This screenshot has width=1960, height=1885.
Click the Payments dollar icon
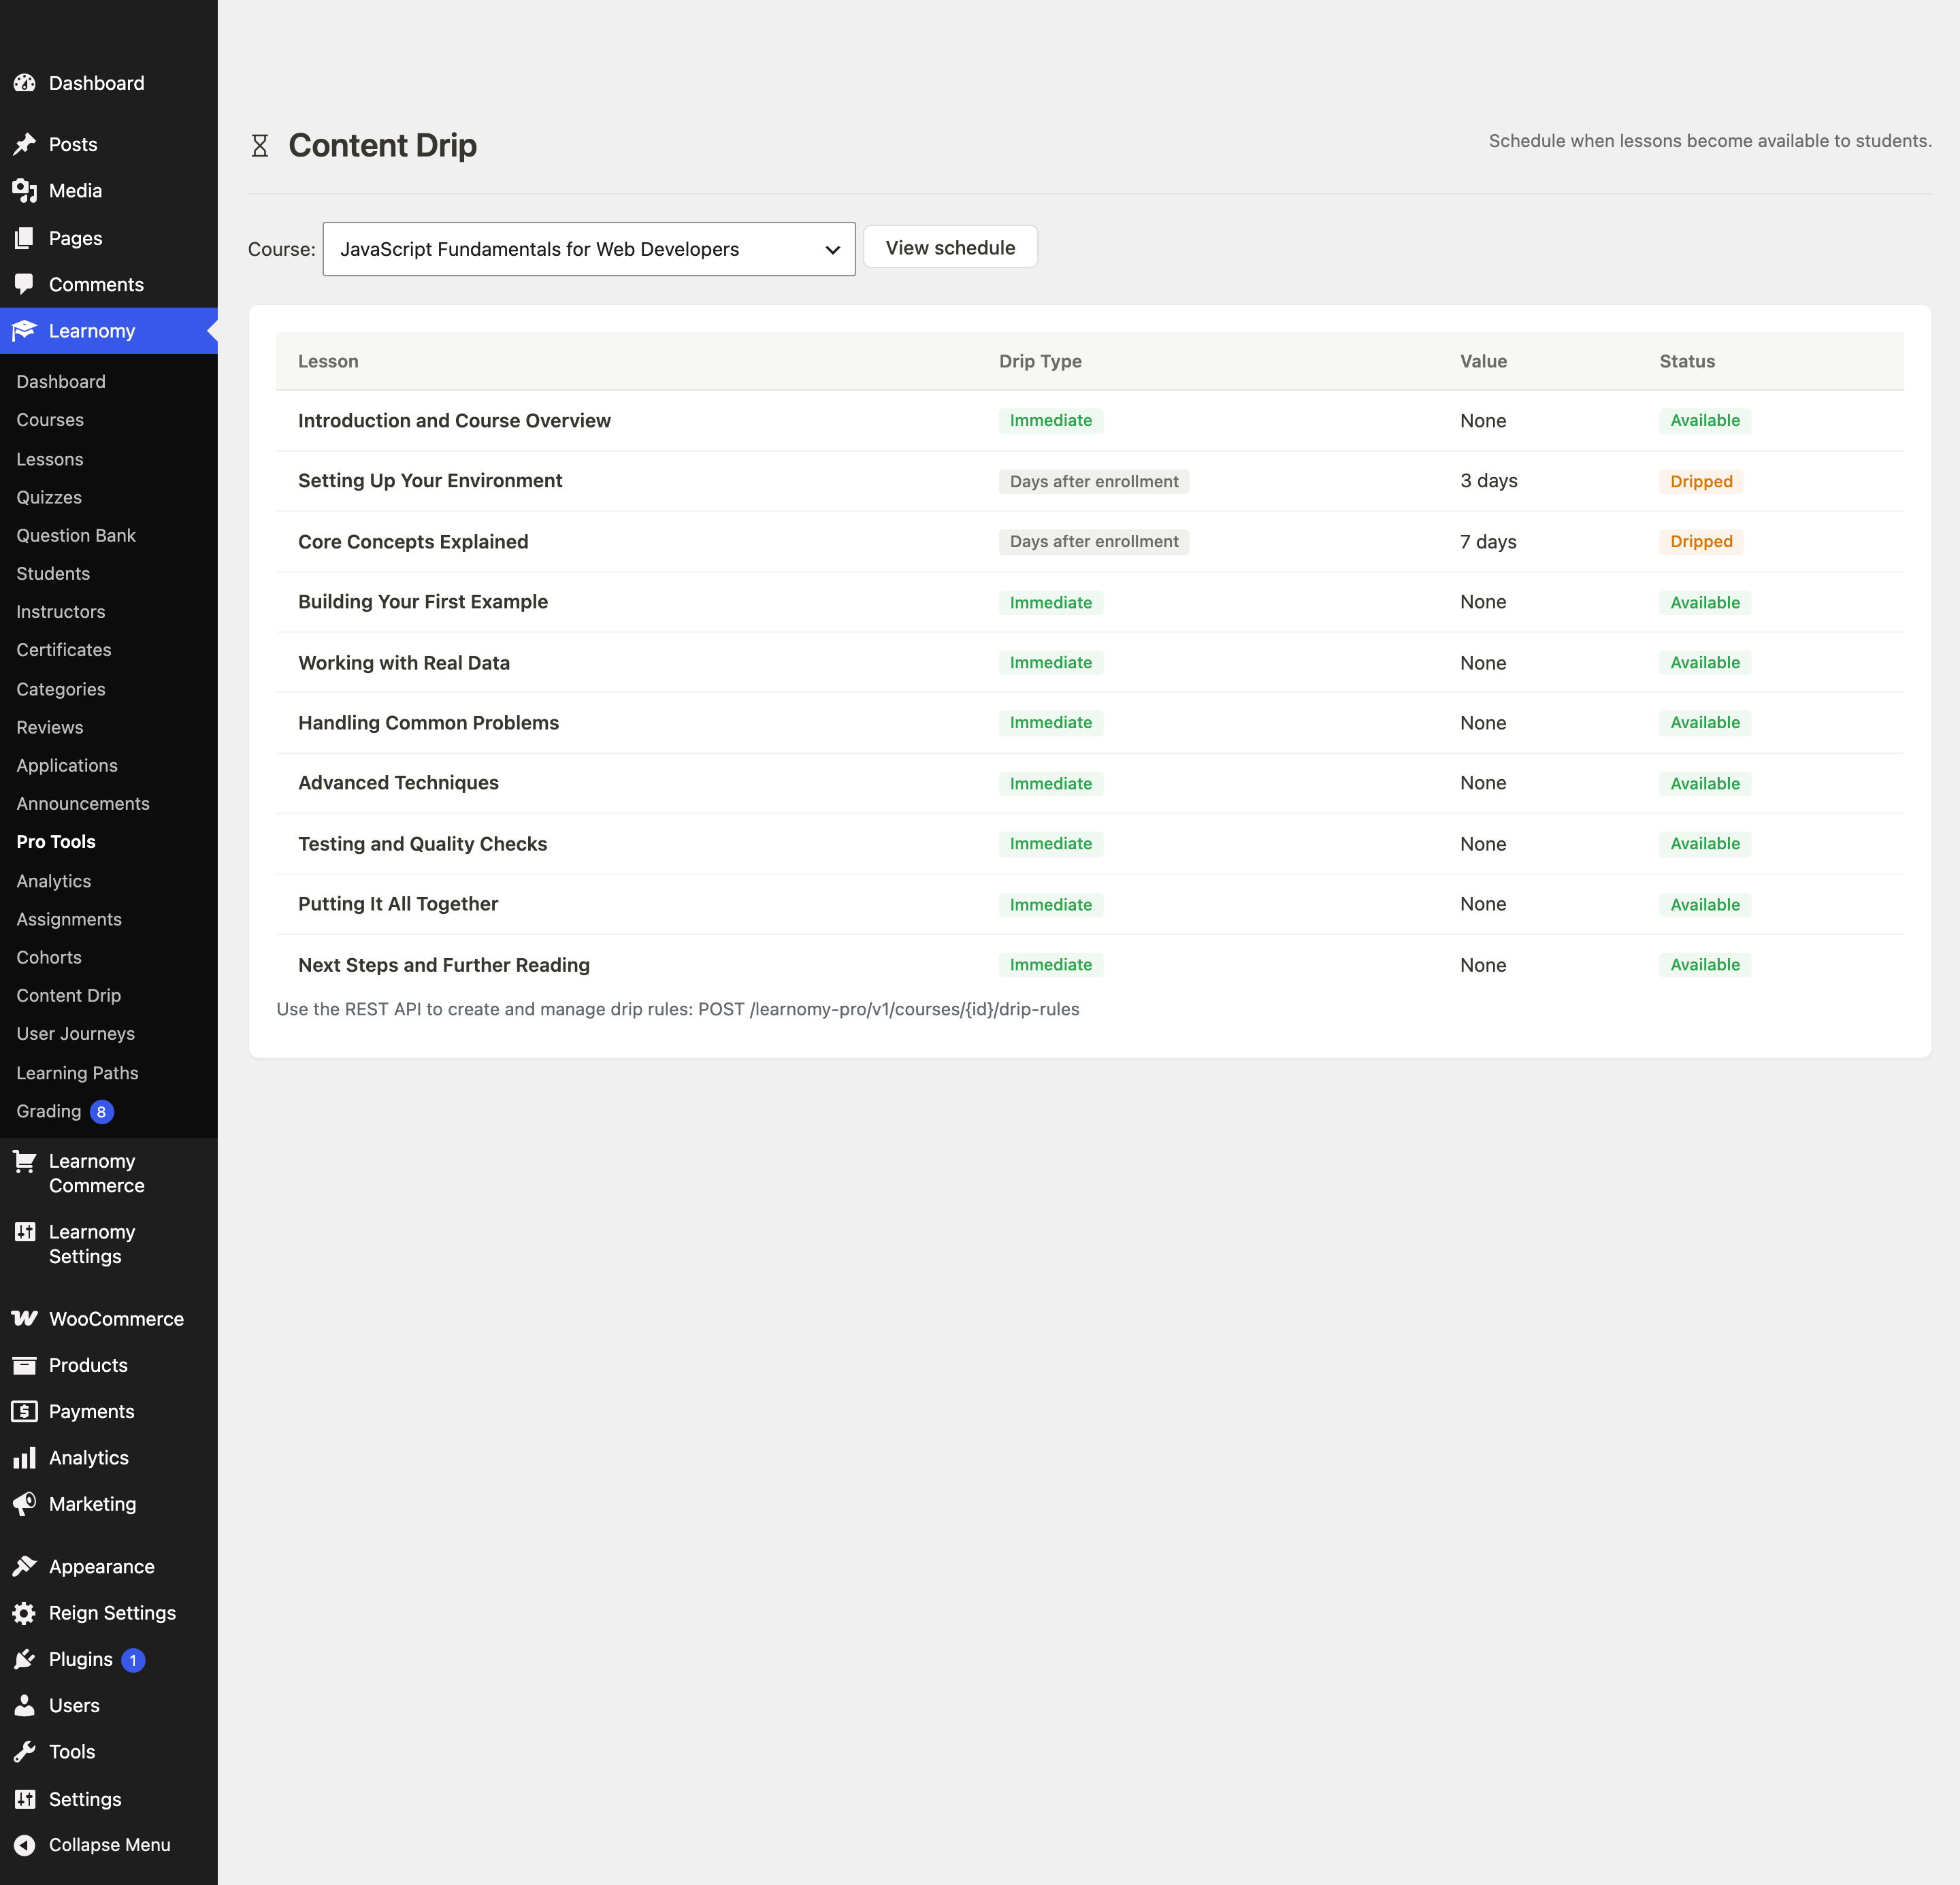(25, 1411)
